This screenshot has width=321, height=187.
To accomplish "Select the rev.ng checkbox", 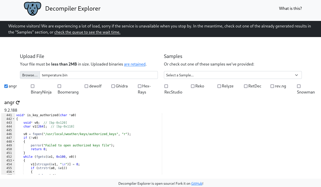I will [x=272, y=86].
